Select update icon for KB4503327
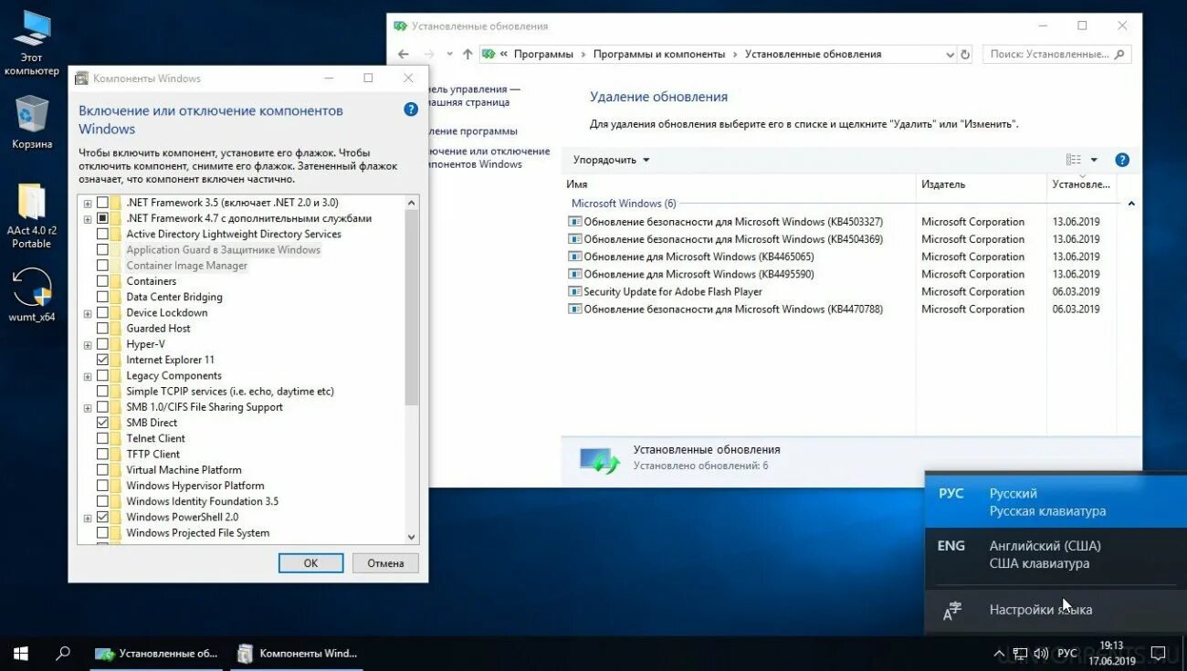 tap(574, 222)
